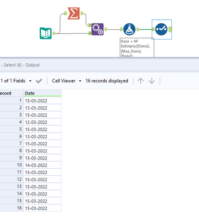
Task: Select row number 8
Action: [11, 151]
